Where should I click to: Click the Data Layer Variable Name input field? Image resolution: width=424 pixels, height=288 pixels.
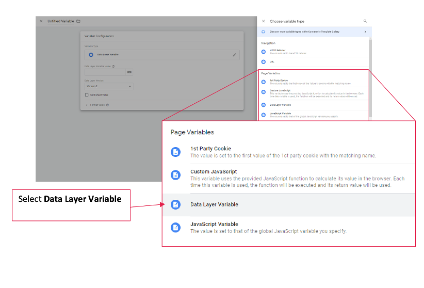click(105, 73)
